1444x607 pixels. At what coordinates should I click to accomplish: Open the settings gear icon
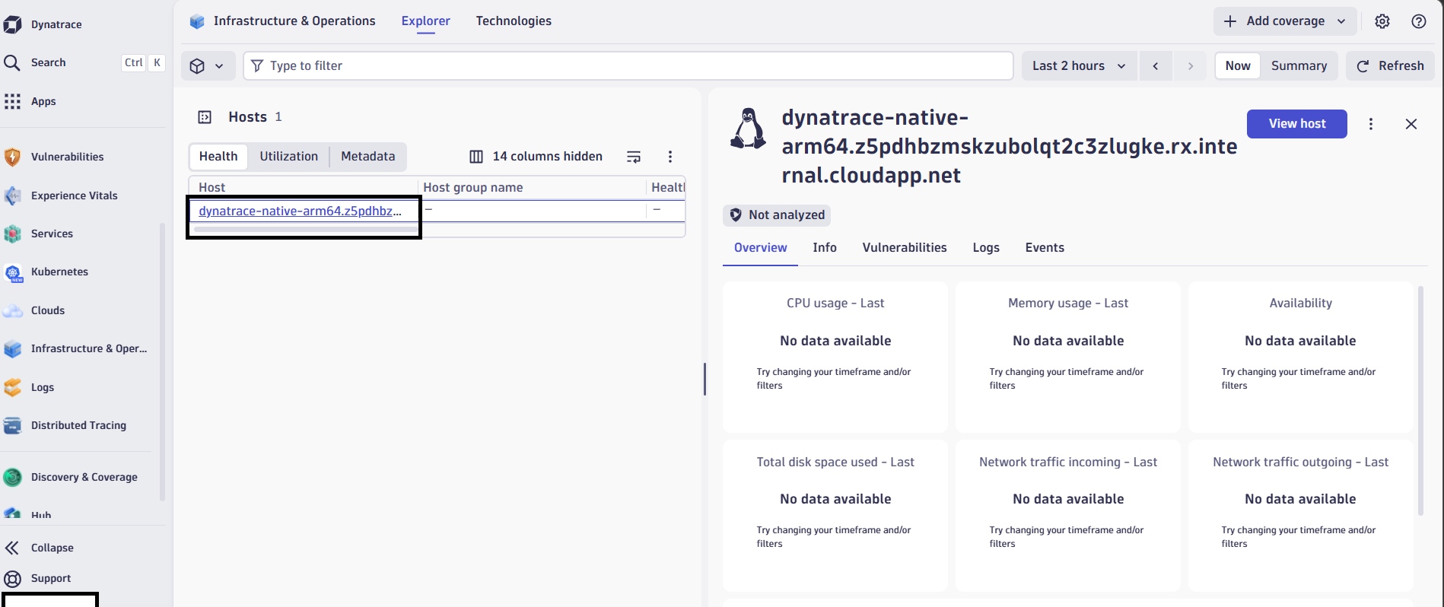[x=1382, y=21]
